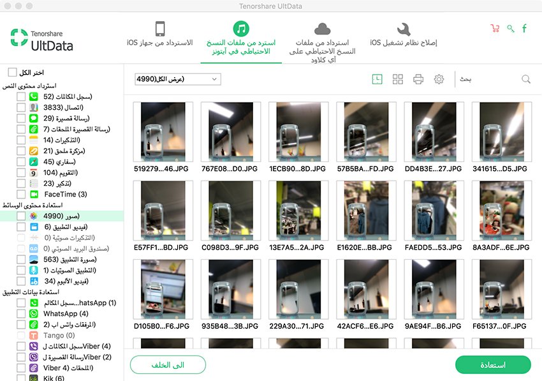Viewport: 542px width, 381px height.
Task: Check the photos (4990) checkbox
Action: point(21,216)
